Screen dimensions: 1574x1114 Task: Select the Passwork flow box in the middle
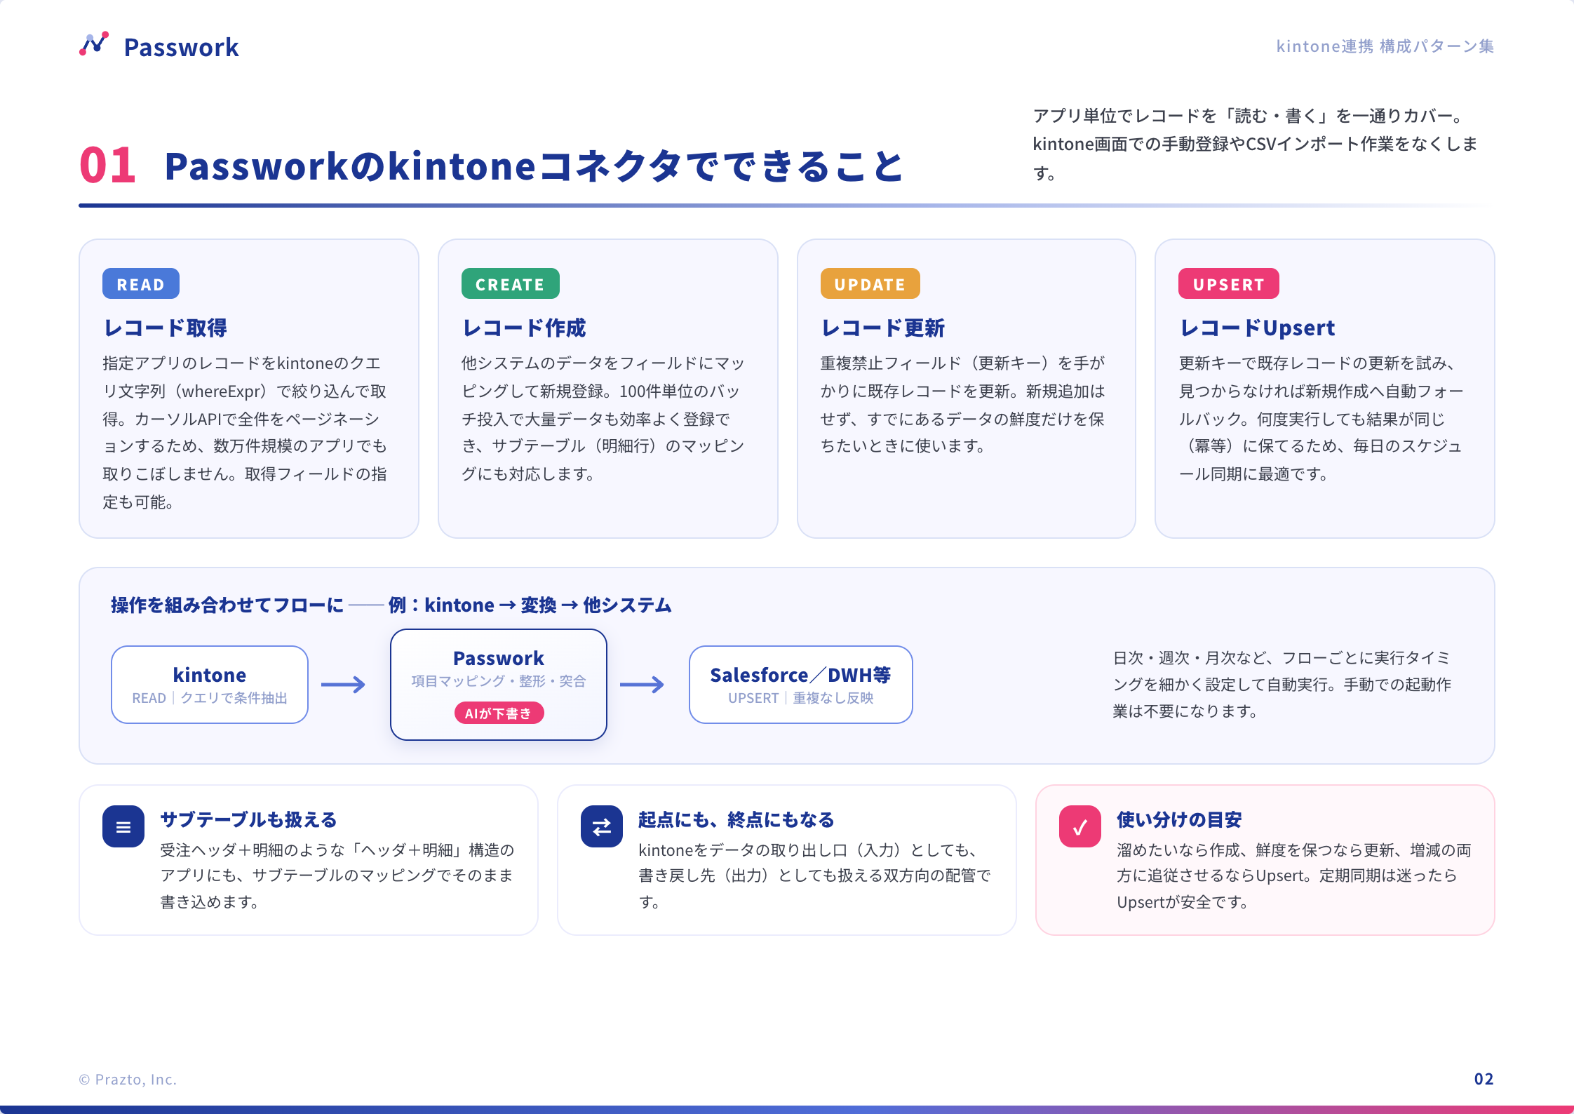(x=499, y=685)
